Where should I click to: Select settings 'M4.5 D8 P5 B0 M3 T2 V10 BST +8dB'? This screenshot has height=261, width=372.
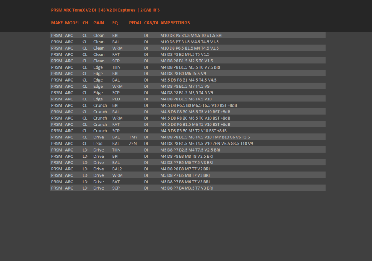tap(194, 131)
